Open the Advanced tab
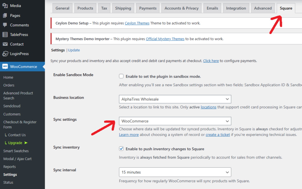Viewport: 302px width, 189px height. click(x=263, y=8)
